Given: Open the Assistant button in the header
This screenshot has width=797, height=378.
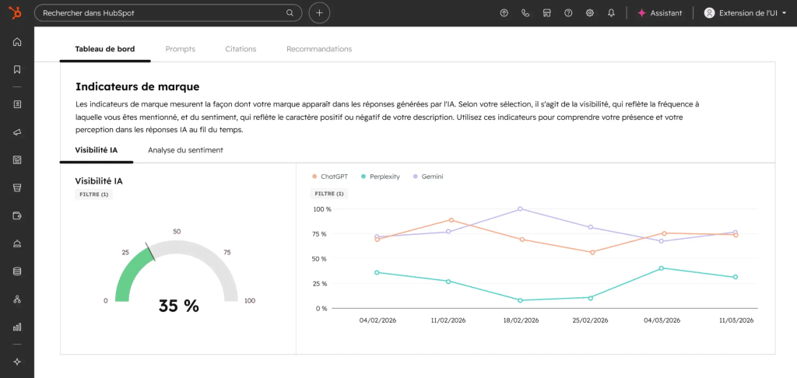Looking at the screenshot, I should [660, 13].
